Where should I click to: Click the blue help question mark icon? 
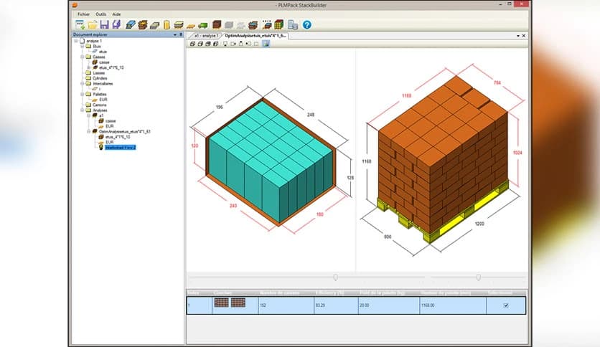306,24
